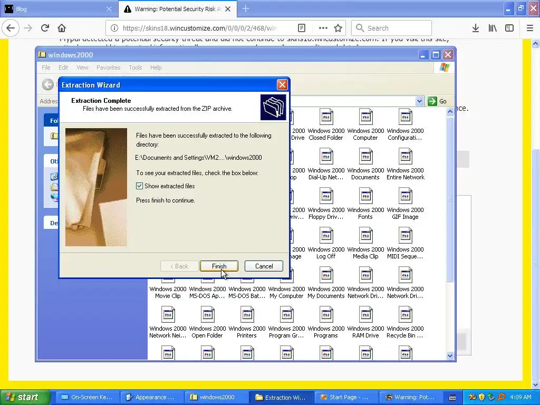Select the Windows 2000 My Computer file

pos(286,288)
